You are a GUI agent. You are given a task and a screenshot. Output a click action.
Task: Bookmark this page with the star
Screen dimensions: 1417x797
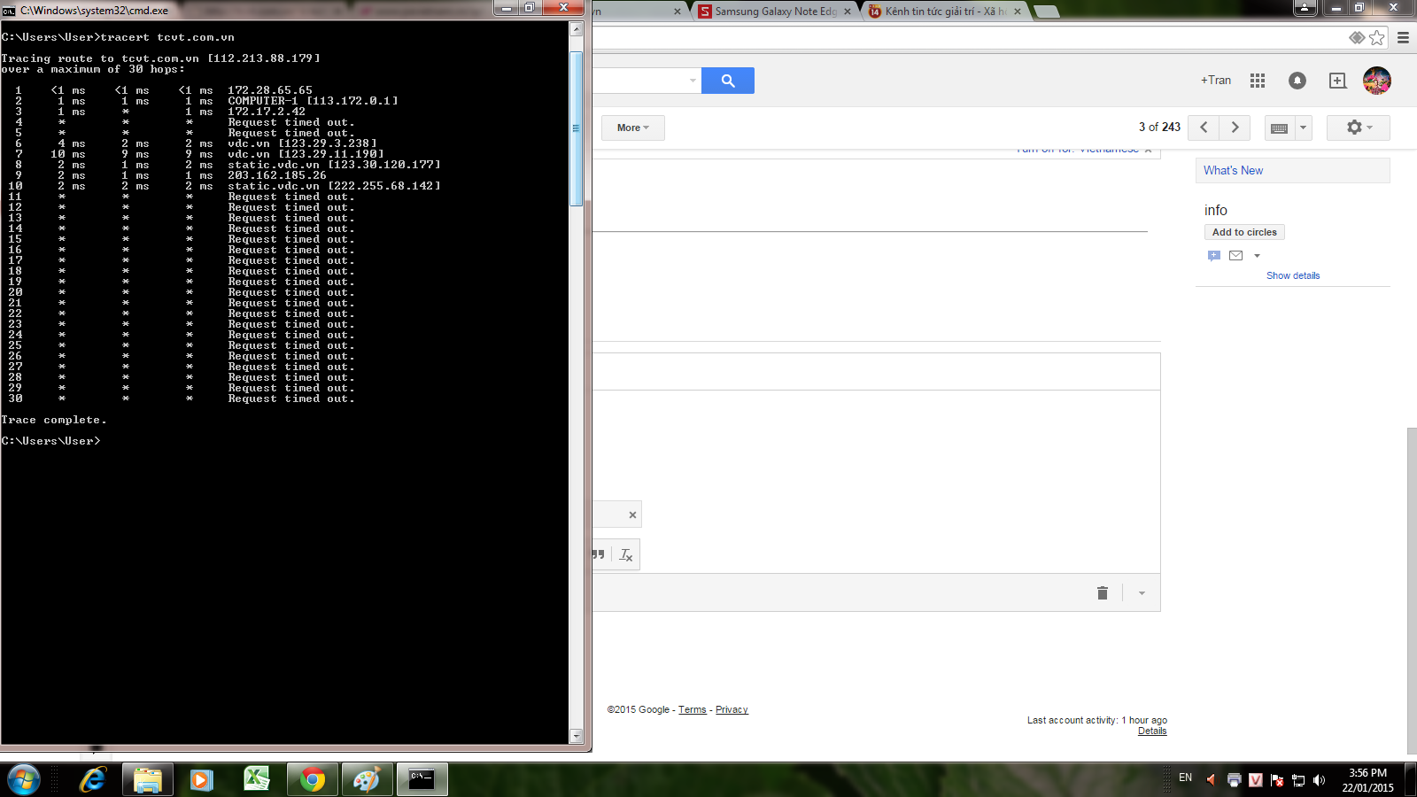[1376, 37]
